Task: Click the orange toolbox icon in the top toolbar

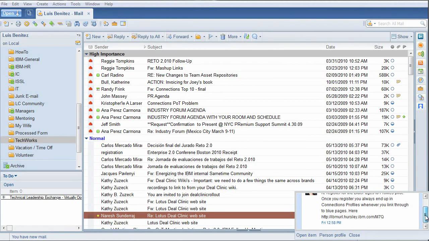Action: point(115,24)
